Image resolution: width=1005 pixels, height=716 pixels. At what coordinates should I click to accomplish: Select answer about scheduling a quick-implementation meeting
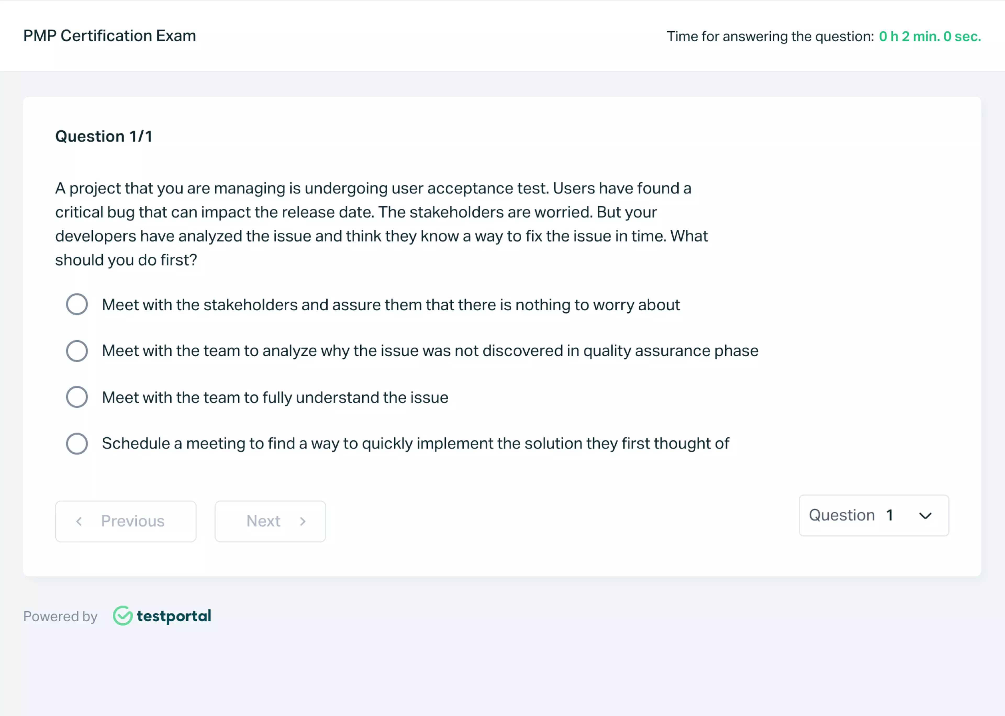tap(77, 443)
